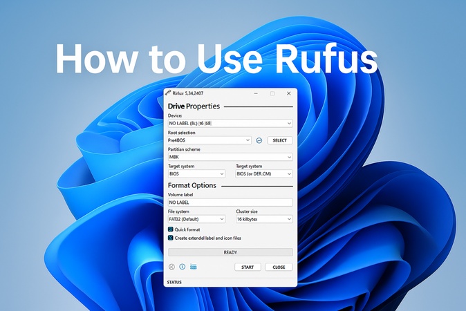466x311 pixels.
Task: Click the READY progress bar
Action: pos(230,252)
